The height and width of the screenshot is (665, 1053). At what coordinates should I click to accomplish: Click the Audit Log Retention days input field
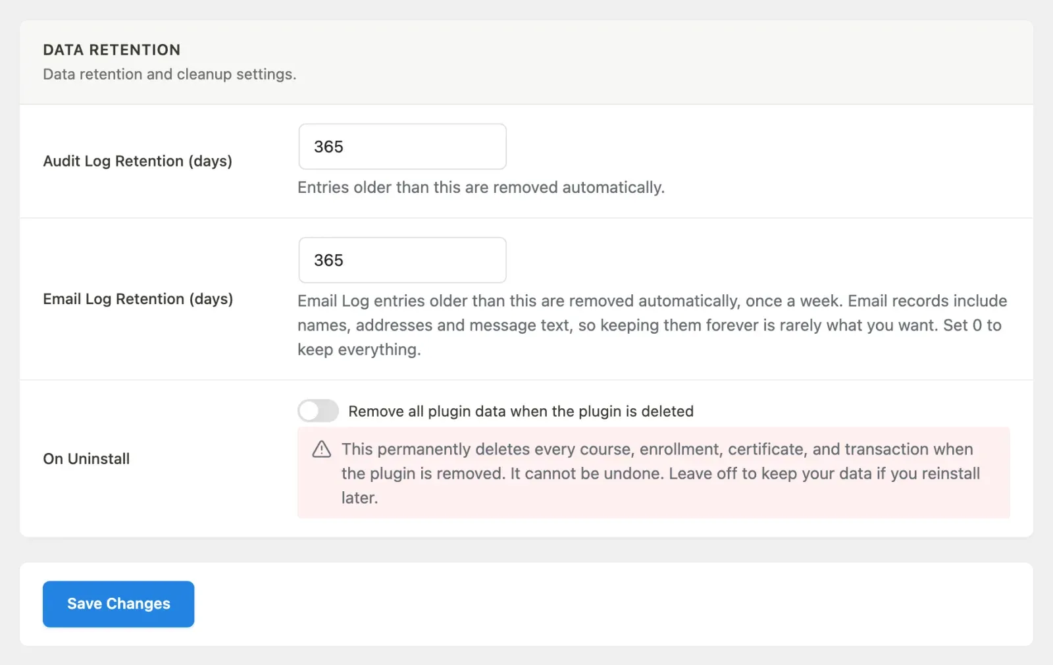coord(402,147)
